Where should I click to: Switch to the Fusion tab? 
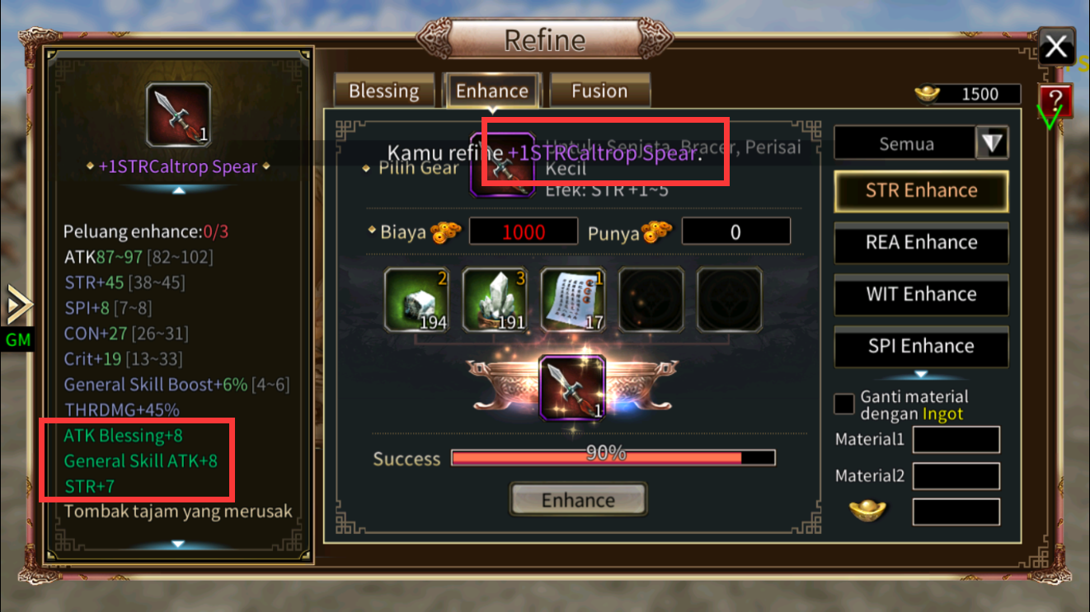pyautogui.click(x=599, y=91)
